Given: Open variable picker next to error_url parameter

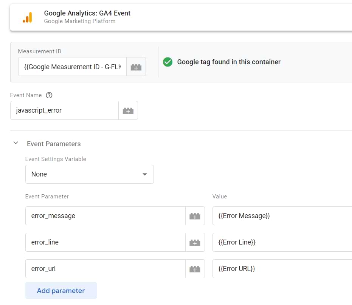Looking at the screenshot, I should tap(195, 269).
